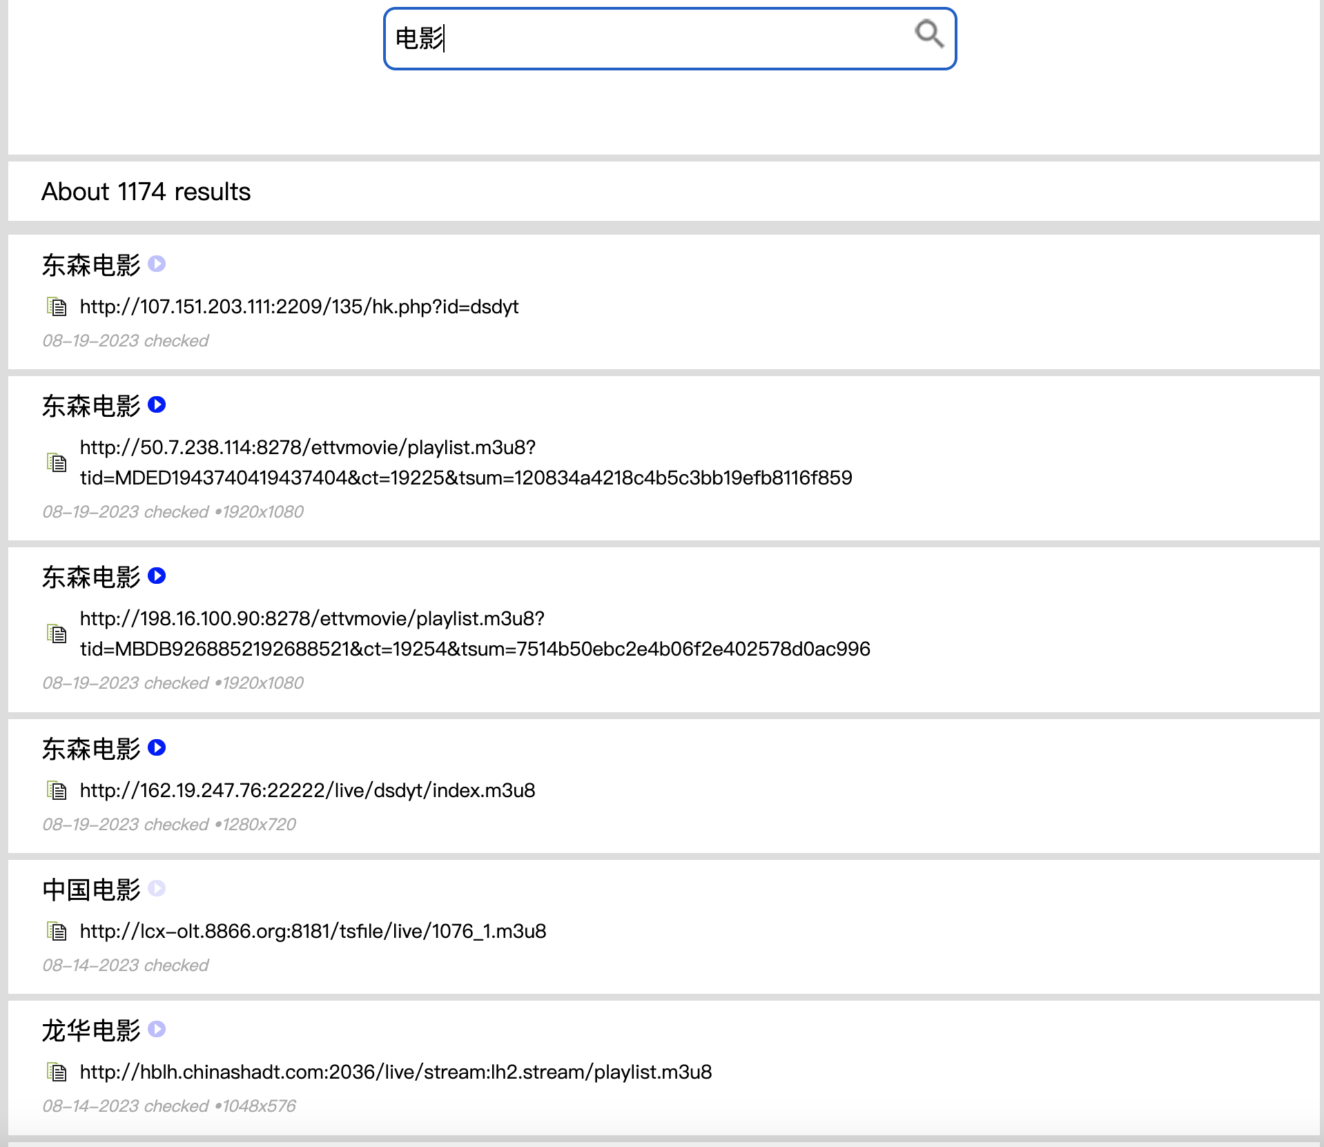Copy the 50.7.238.114 playlist link icon
The width and height of the screenshot is (1324, 1147).
57,462
